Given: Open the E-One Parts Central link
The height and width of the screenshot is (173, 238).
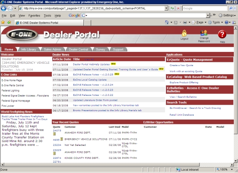Looking at the screenshot, I should [13, 86].
